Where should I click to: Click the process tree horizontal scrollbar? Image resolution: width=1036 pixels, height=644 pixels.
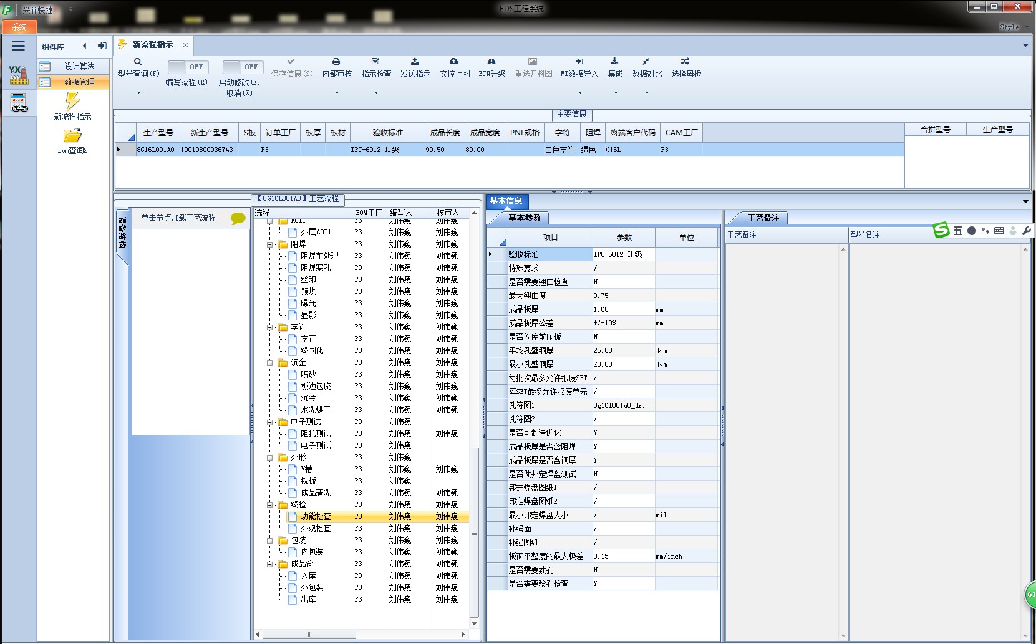tap(309, 634)
